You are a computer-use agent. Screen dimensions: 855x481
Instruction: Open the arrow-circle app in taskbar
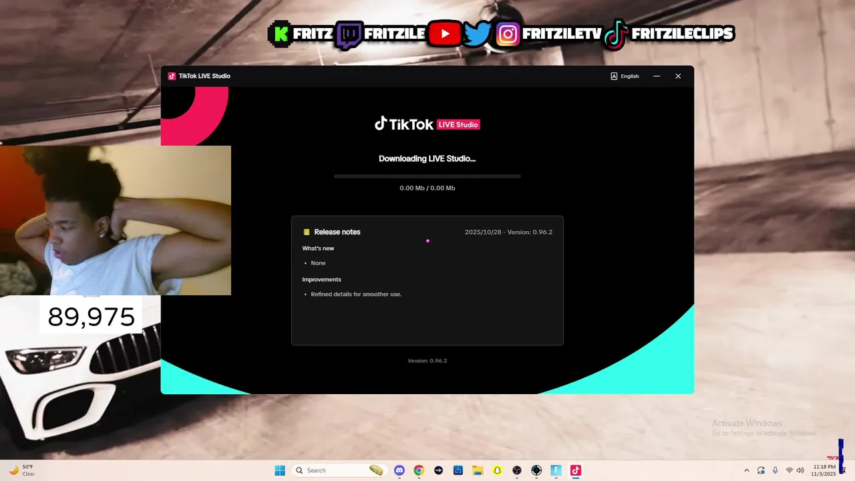click(438, 470)
